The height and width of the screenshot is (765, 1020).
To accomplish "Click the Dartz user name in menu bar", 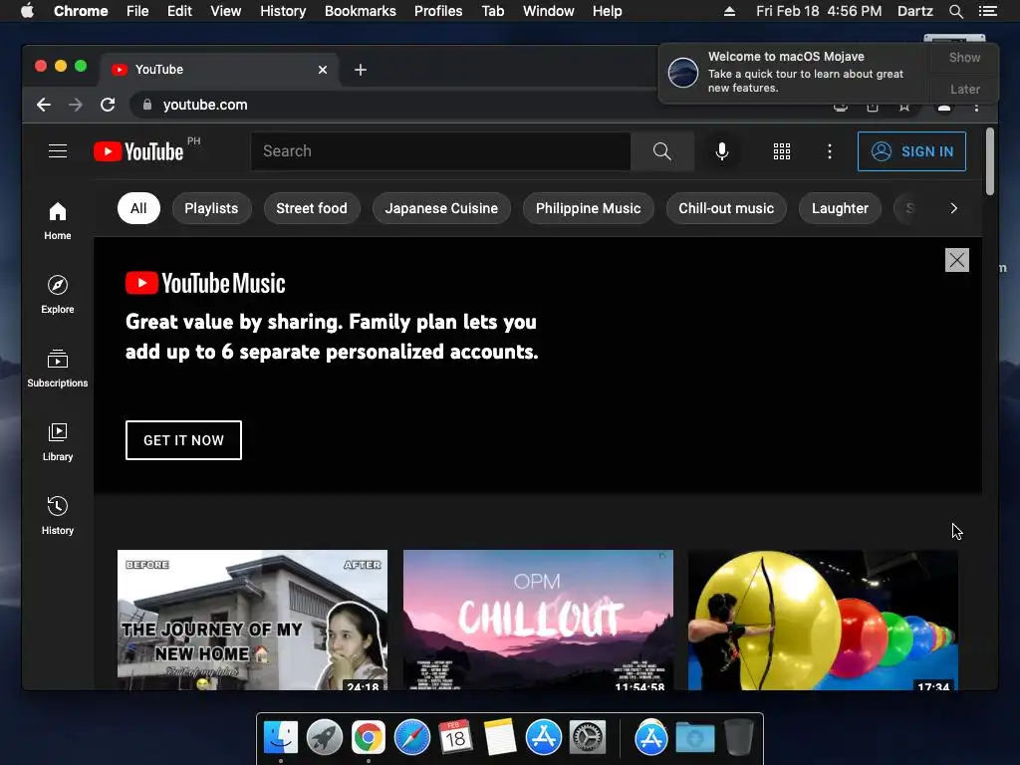I will 914,11.
